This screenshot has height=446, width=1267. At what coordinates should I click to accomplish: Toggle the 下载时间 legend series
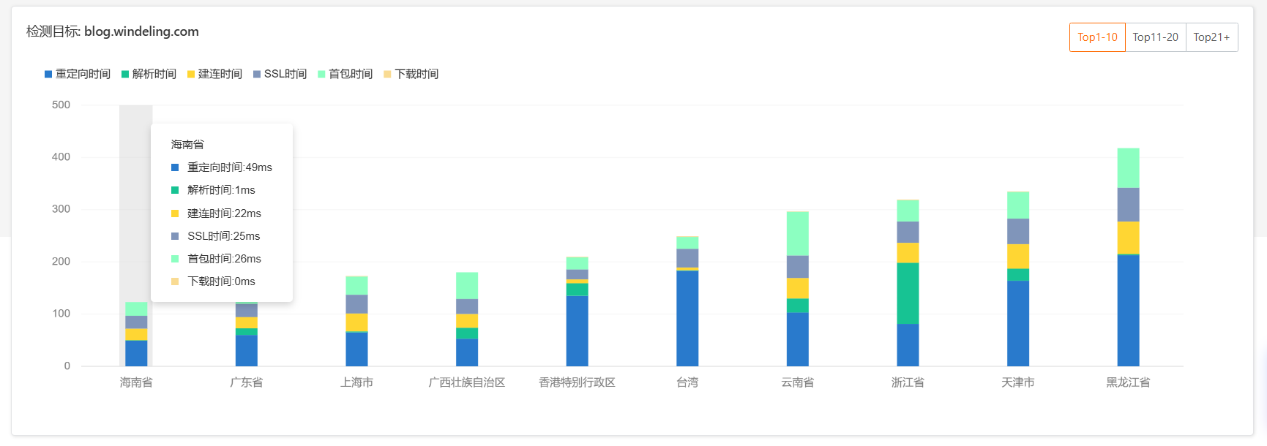pyautogui.click(x=411, y=74)
